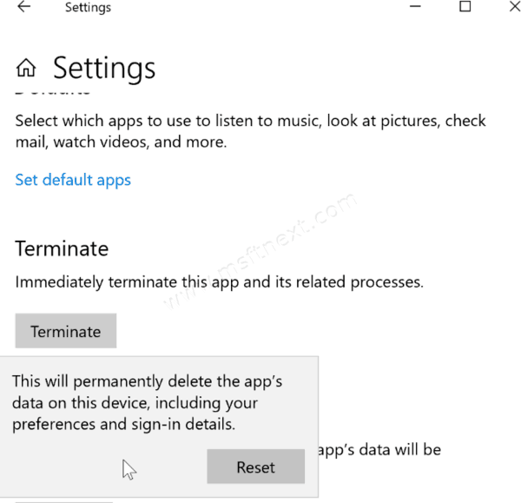Click the 'Immediately terminate this app' description
521x503 pixels.
point(219,282)
